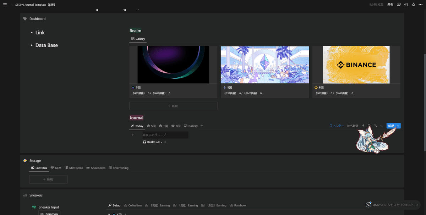Click the 'Q&Aへのアクセスをリクエスト' AI request button
This screenshot has width=426, height=215.
point(394,205)
